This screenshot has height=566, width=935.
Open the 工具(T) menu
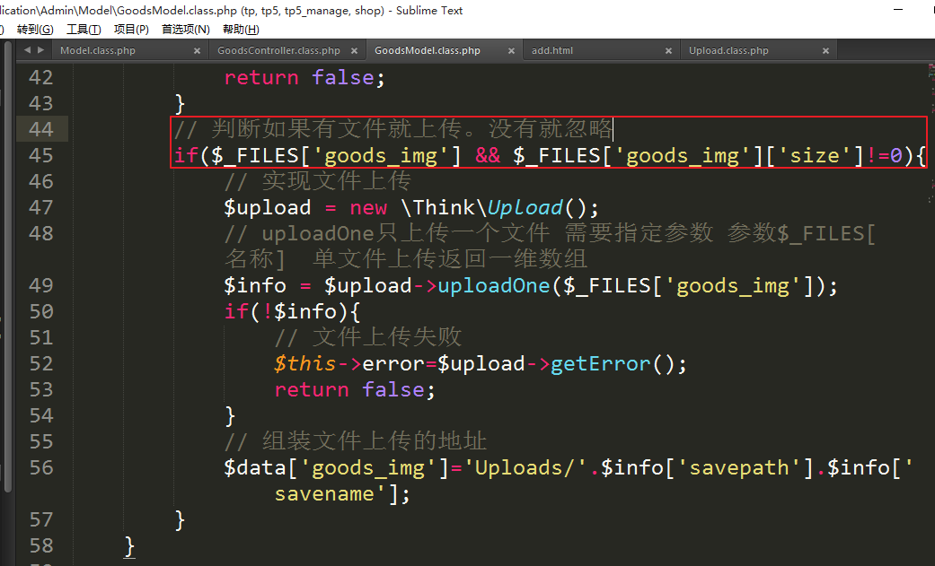pos(84,30)
